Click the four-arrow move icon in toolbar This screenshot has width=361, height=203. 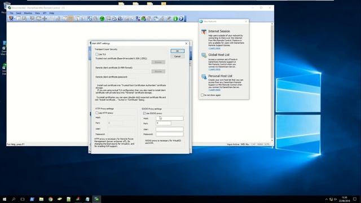[x=45, y=19]
